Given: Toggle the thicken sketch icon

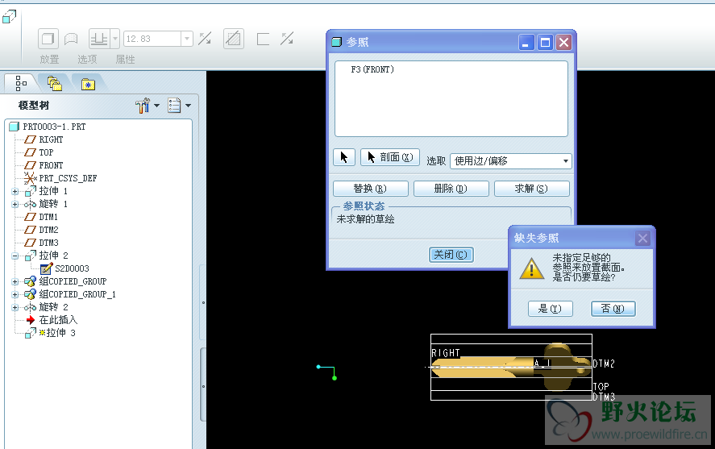Looking at the screenshot, I should [263, 39].
